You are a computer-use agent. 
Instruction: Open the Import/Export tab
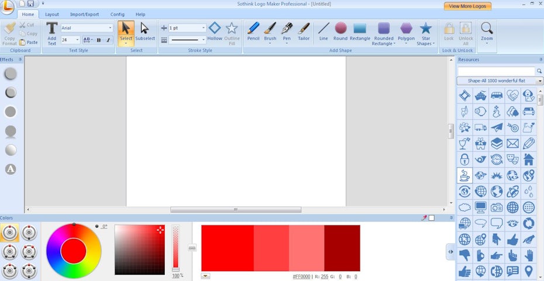pyautogui.click(x=85, y=14)
